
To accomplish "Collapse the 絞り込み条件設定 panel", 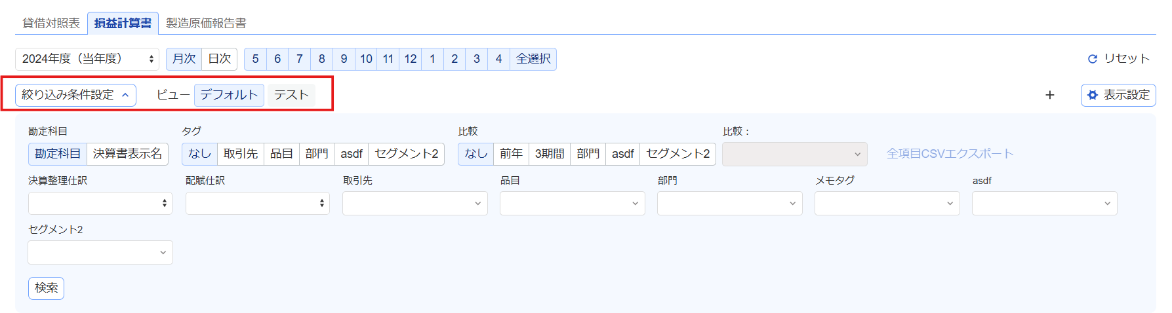I will point(75,95).
